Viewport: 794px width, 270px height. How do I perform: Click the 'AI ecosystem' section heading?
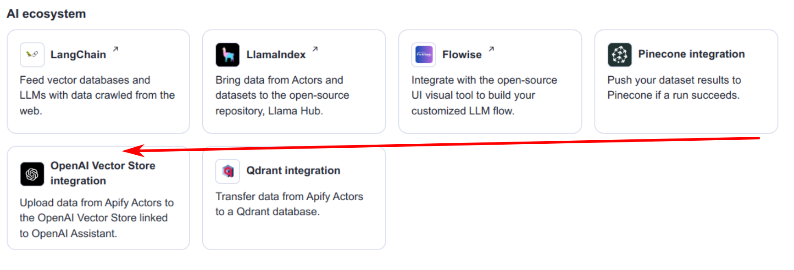tap(46, 14)
